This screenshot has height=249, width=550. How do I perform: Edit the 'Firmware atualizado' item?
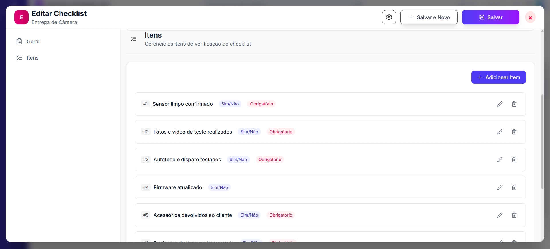point(500,187)
